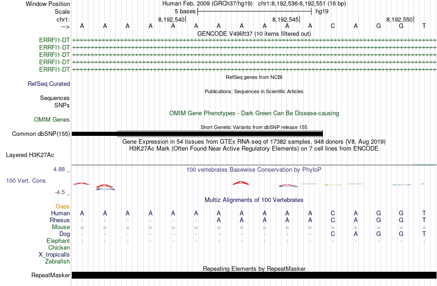
Task: Click the Chicken alignment row label
Action: point(59,247)
